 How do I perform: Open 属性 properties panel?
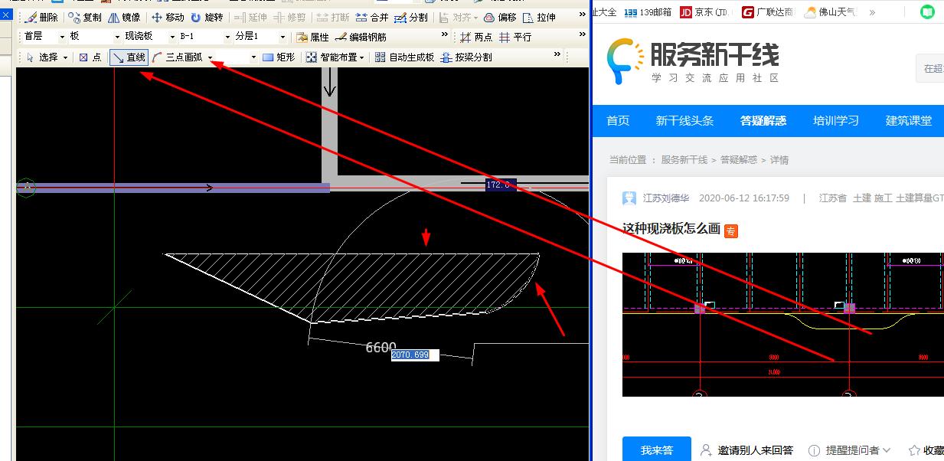pos(313,37)
